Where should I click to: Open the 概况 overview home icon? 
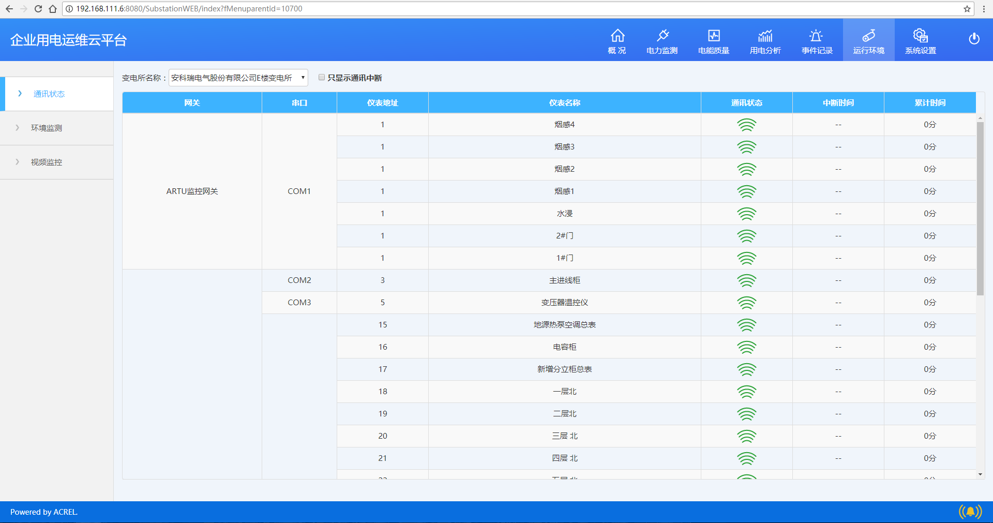click(x=618, y=36)
